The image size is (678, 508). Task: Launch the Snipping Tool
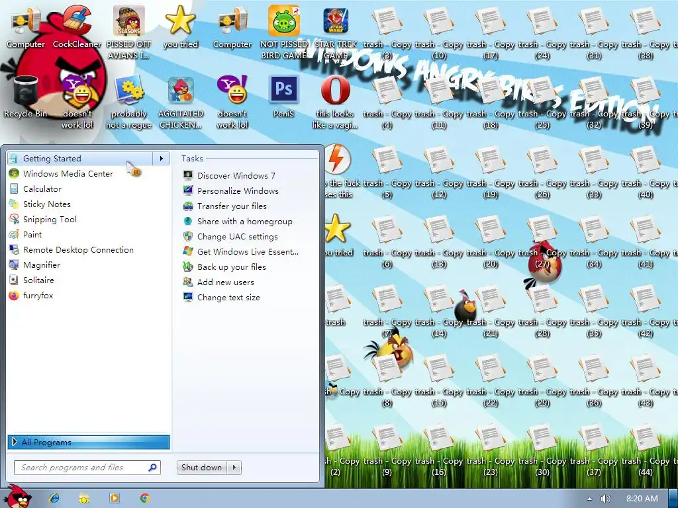tap(89, 220)
